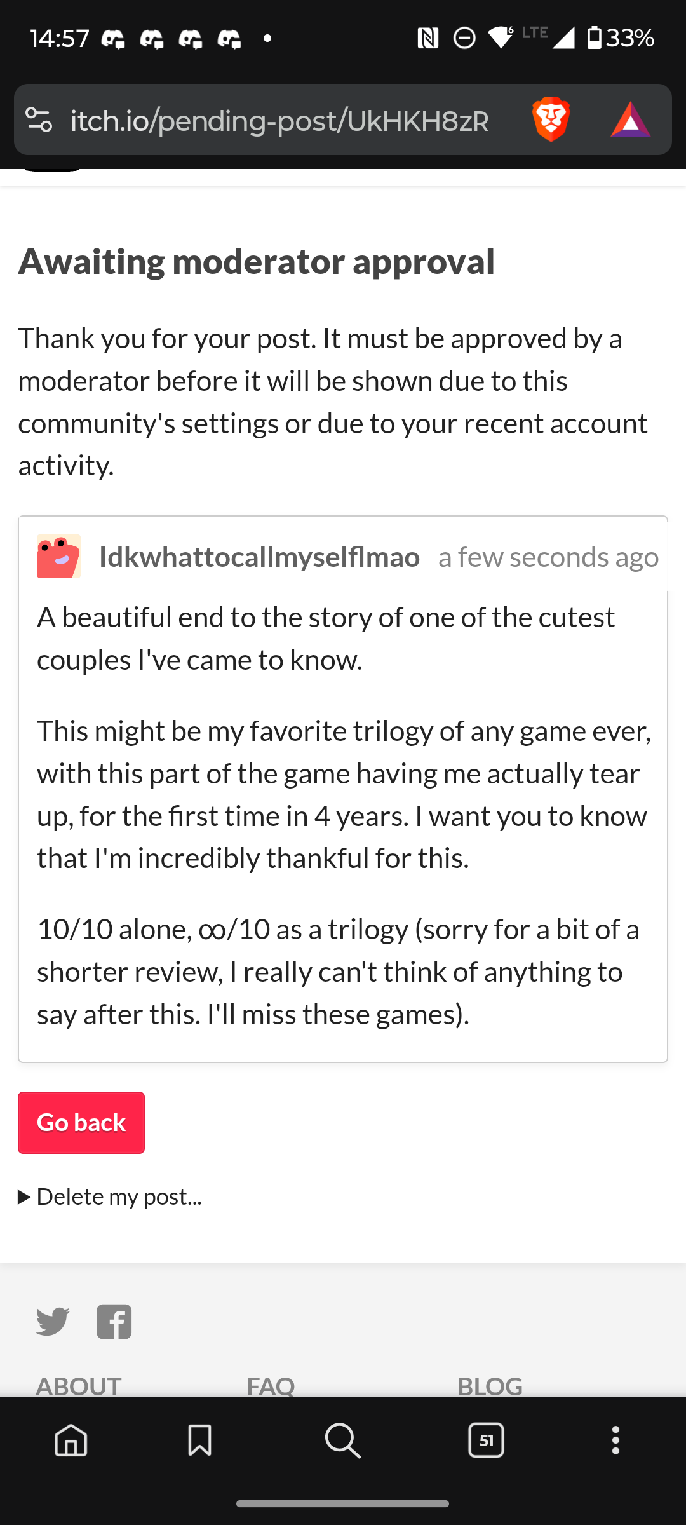The width and height of the screenshot is (686, 1525).
Task: Tap the 'a few seconds ago' timestamp
Action: coord(548,557)
